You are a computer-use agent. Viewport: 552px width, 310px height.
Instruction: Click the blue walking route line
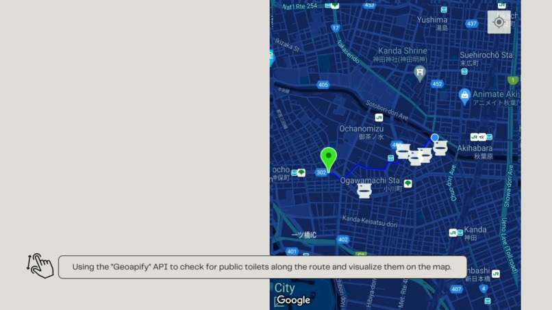(x=373, y=168)
